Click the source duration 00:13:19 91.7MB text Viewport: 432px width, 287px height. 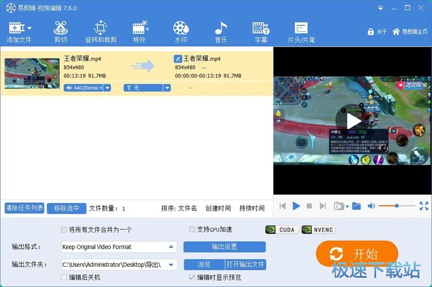click(85, 76)
